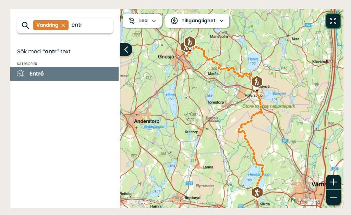Screen dimensions: 351x215
Task: Click the accessibility person icon
Action: (x=174, y=21)
